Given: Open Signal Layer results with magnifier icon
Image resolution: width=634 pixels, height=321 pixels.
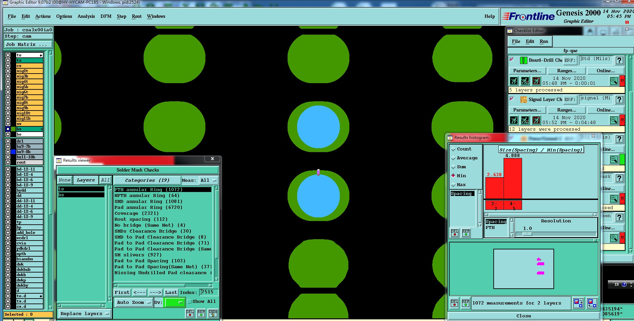Looking at the screenshot, I should [x=614, y=120].
